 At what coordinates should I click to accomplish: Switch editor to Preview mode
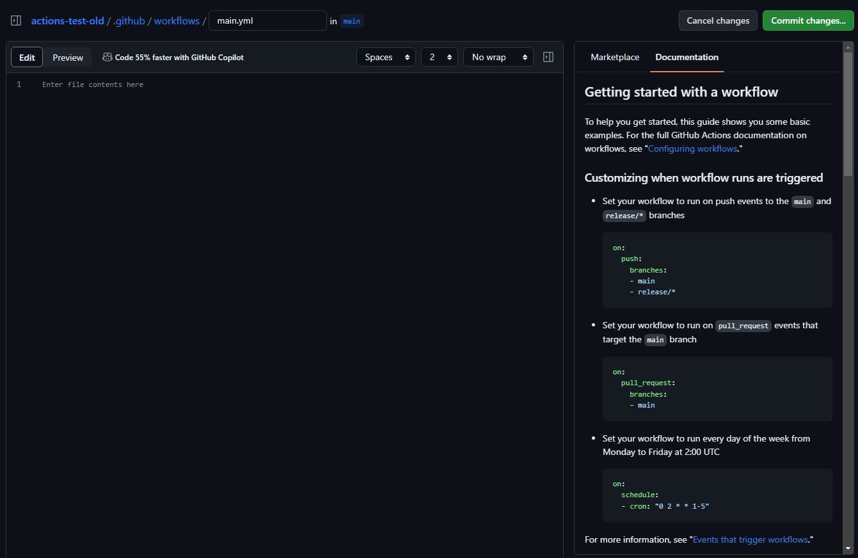click(68, 57)
